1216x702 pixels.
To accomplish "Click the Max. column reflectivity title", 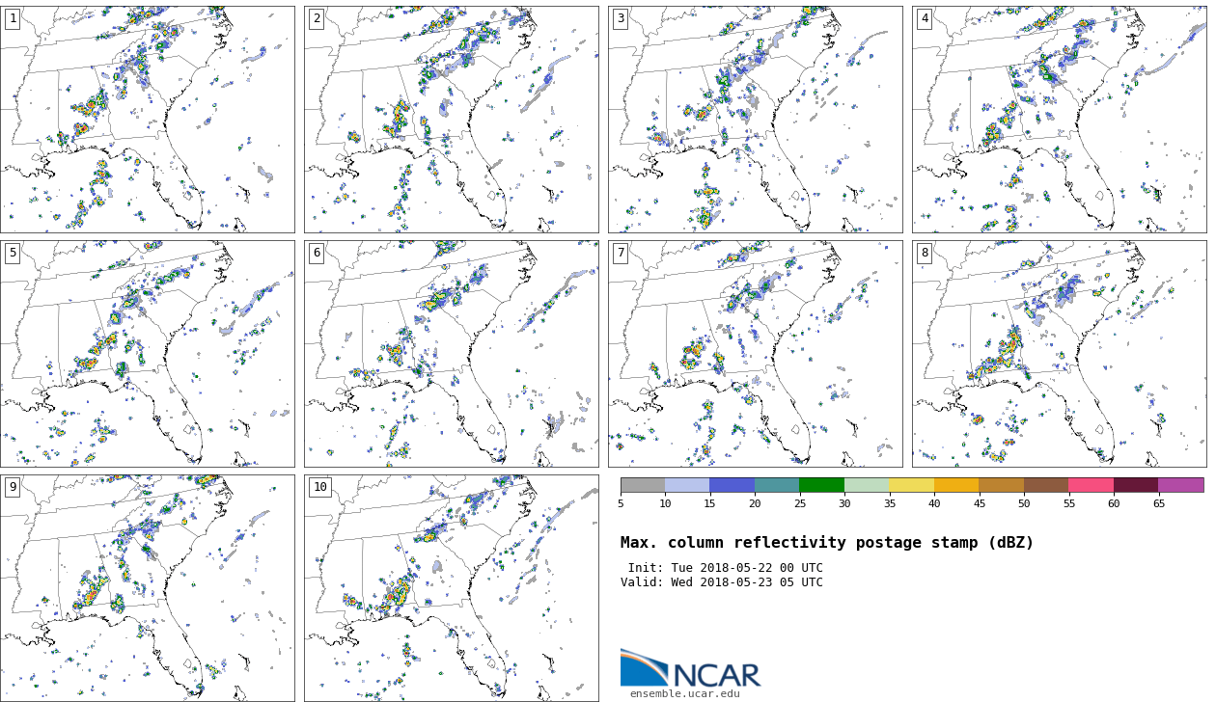I will (x=826, y=543).
